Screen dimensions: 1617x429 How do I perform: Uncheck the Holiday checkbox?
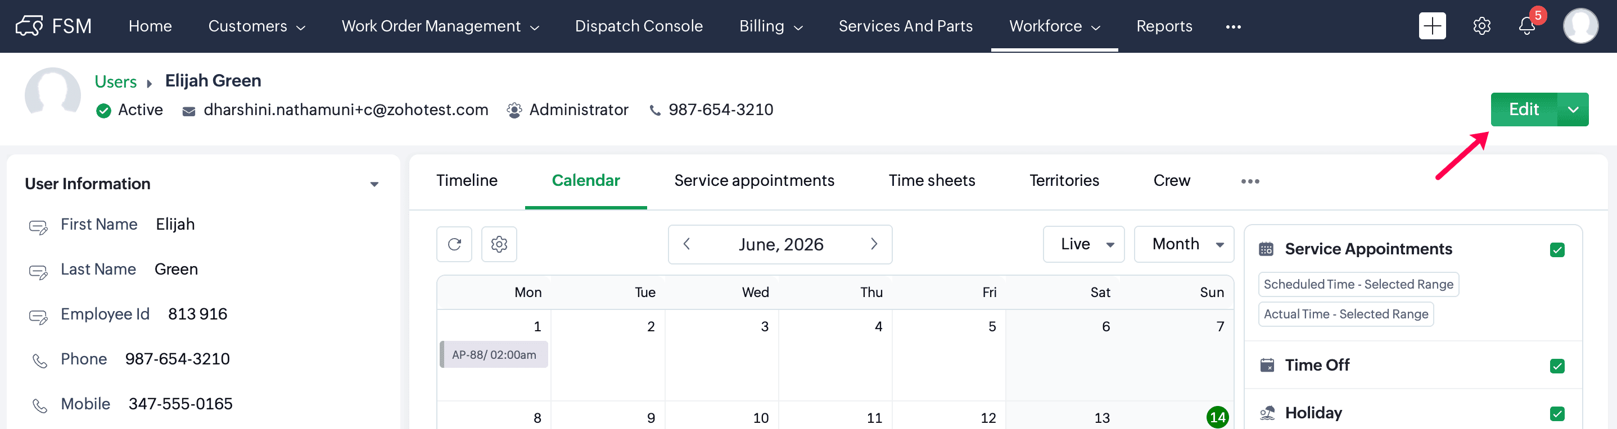coord(1557,413)
